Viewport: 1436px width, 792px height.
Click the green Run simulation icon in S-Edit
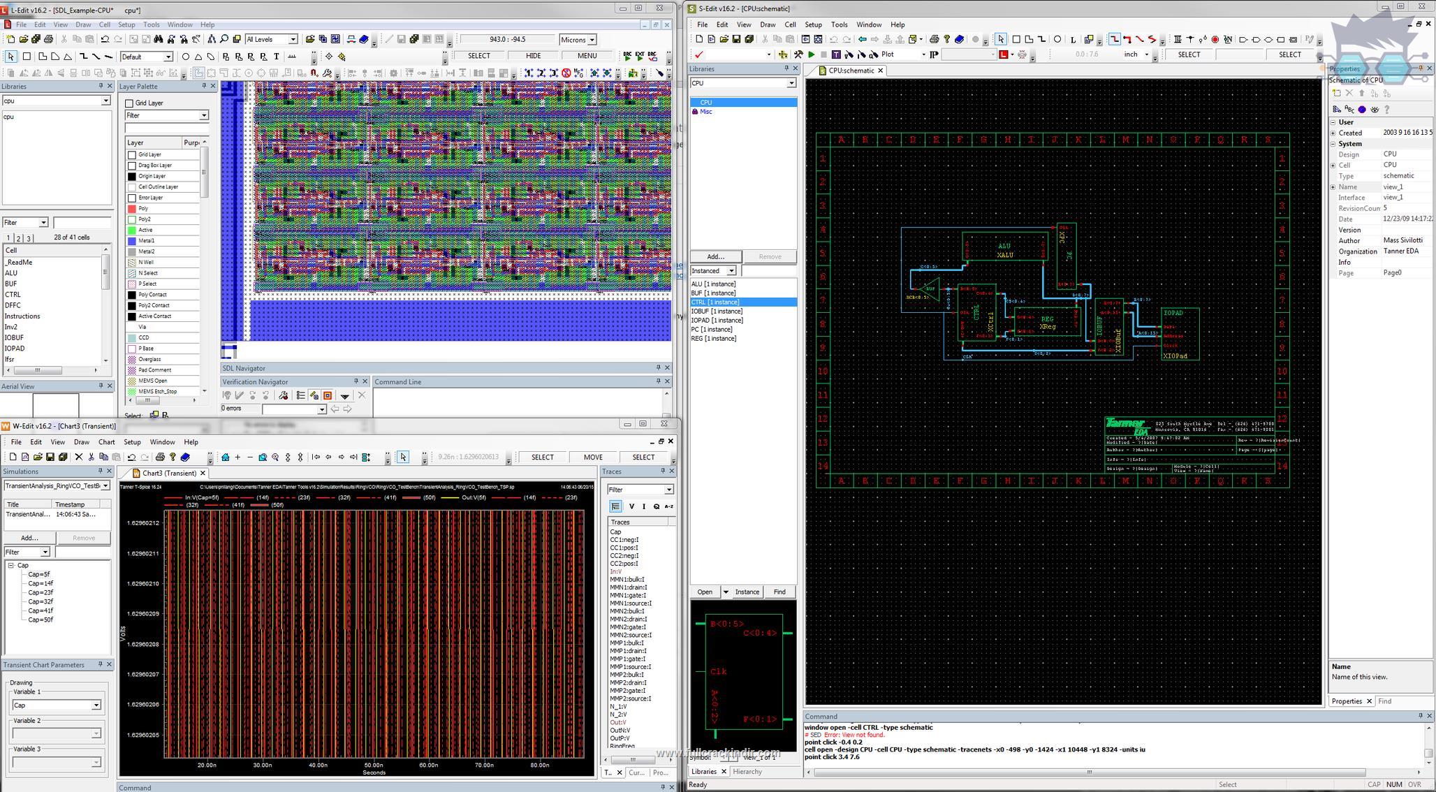811,54
